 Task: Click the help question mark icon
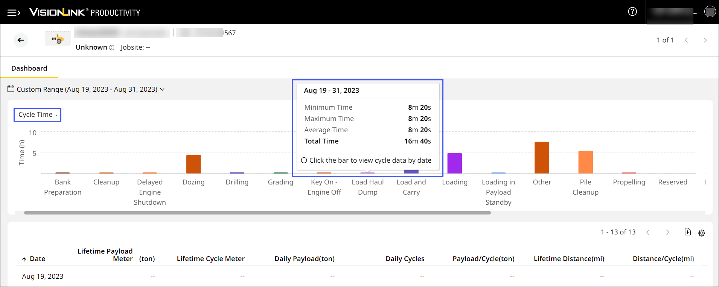point(632,12)
